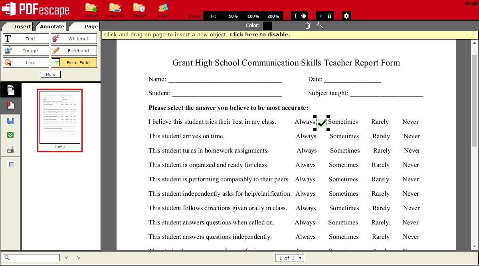Open the gear settings icon
This screenshot has height=266, width=479.
[x=346, y=16]
